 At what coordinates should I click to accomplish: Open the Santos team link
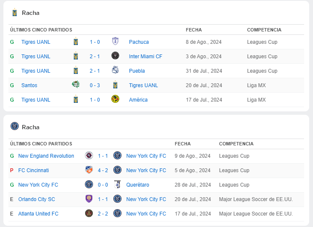(29, 85)
